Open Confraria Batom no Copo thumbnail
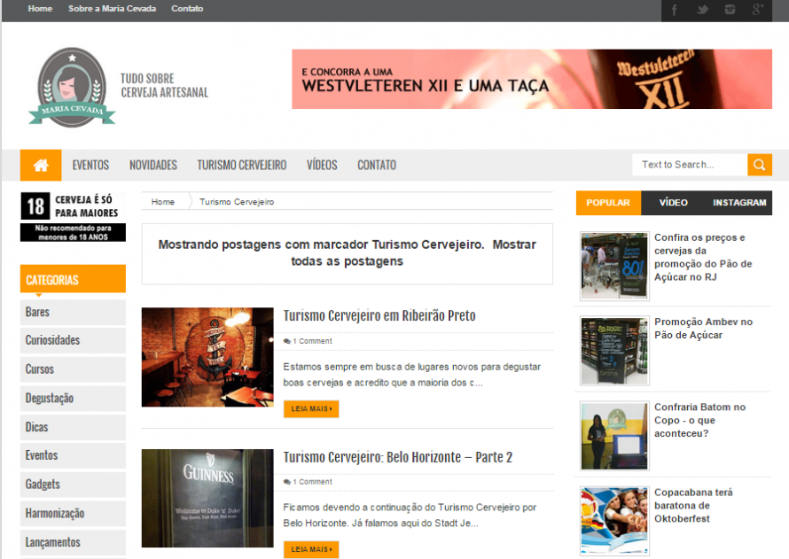This screenshot has width=789, height=559. click(x=614, y=436)
